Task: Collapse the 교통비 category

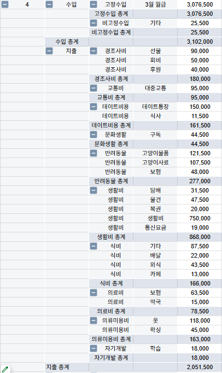Action: (x=94, y=88)
